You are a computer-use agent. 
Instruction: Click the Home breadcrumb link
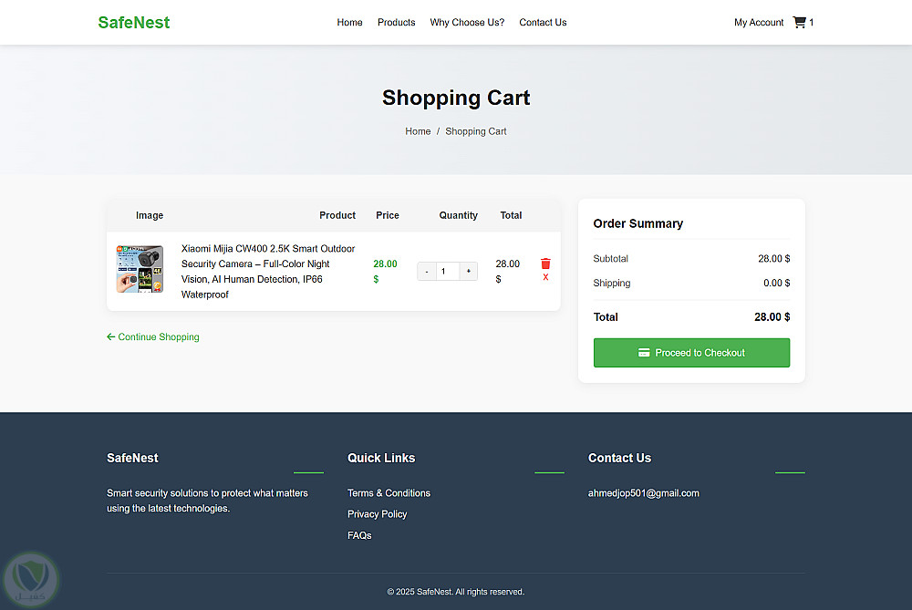tap(418, 131)
